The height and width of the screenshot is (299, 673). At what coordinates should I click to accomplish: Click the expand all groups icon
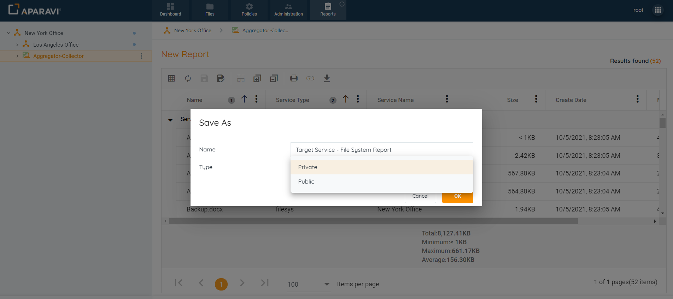(257, 78)
